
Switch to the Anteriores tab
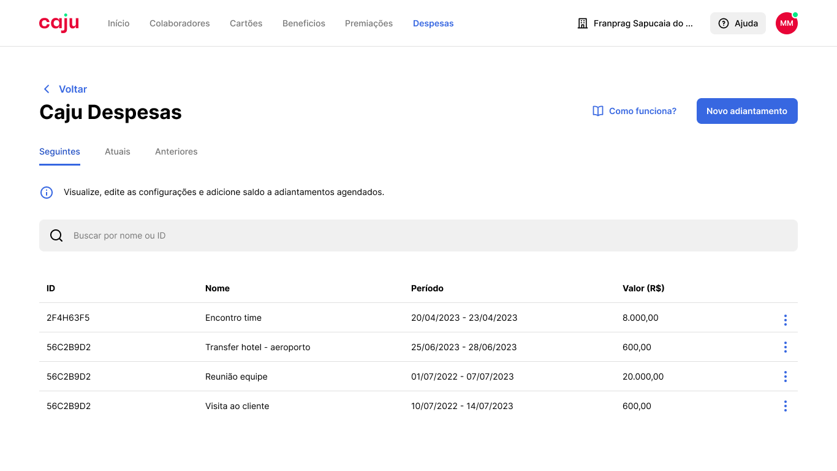[x=176, y=151]
